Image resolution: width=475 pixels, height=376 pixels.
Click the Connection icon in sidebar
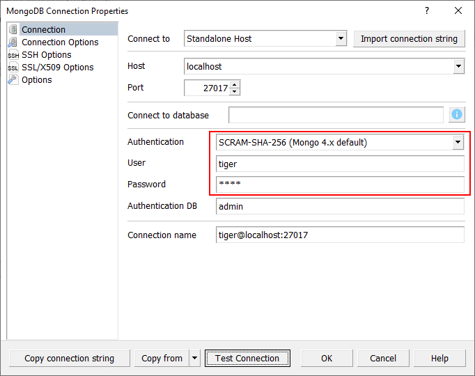pyautogui.click(x=13, y=29)
